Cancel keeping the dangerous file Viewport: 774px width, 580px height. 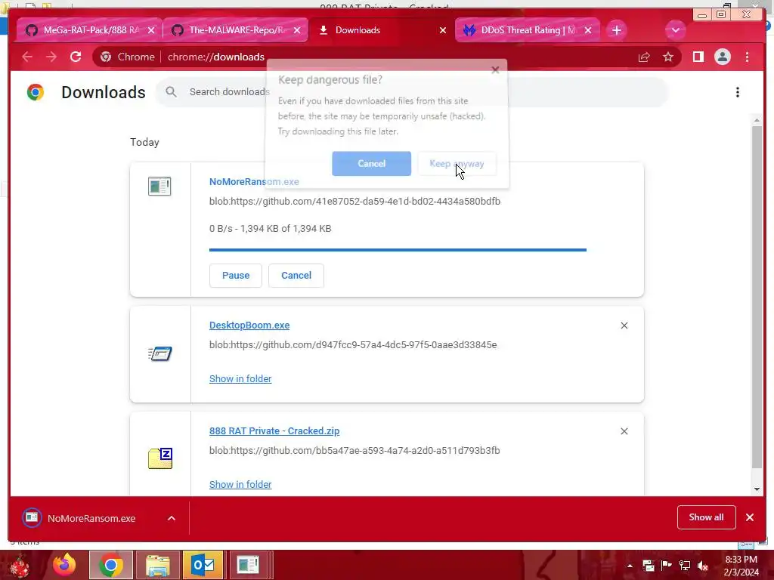click(x=371, y=164)
